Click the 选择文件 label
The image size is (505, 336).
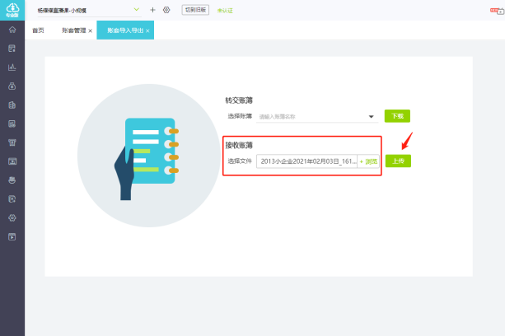(240, 161)
